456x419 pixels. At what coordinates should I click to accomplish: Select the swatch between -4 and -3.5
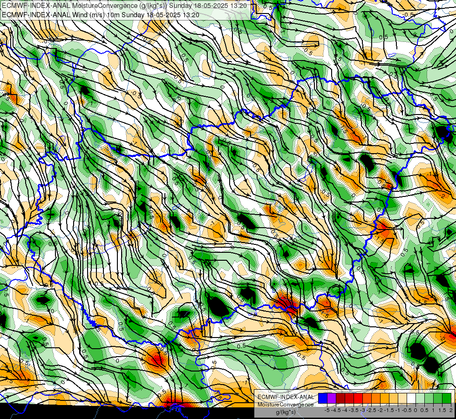pos(349,398)
